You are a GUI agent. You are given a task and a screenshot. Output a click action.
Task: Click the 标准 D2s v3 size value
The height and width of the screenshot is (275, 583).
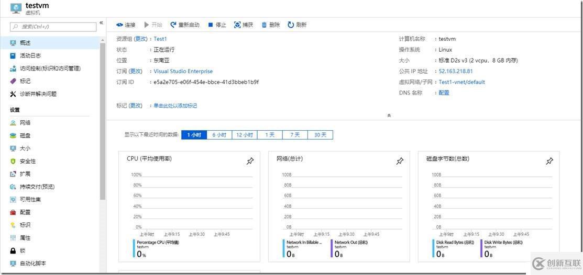pos(478,61)
